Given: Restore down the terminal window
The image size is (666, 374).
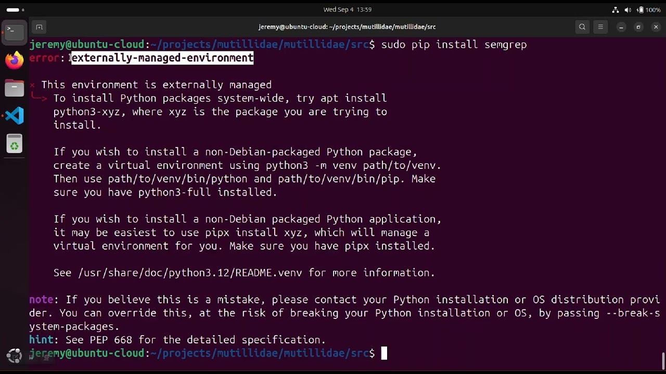Looking at the screenshot, I should [638, 27].
